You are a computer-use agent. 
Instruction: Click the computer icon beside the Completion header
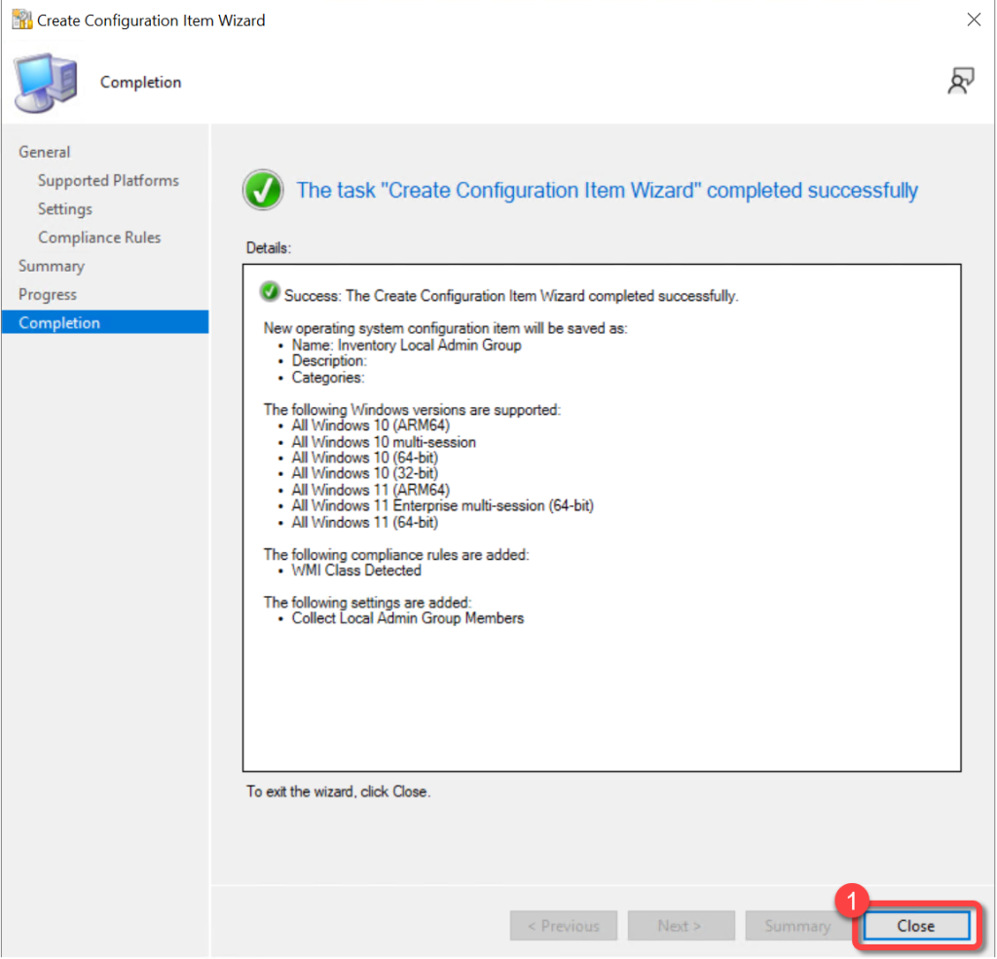point(48,84)
